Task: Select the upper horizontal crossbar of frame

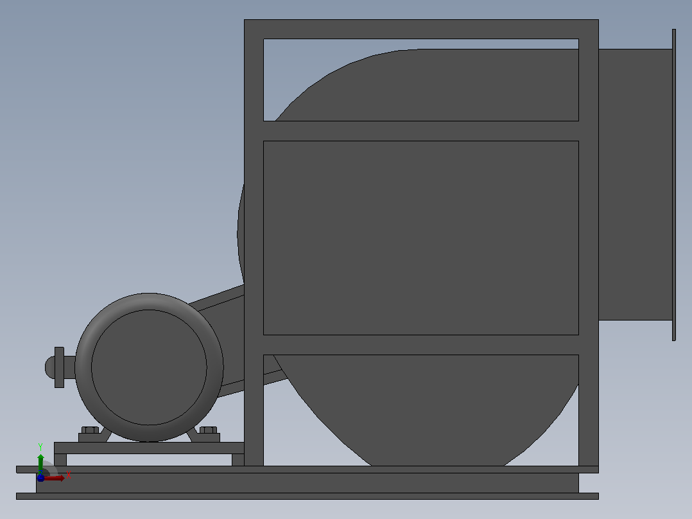Action: tap(421, 131)
